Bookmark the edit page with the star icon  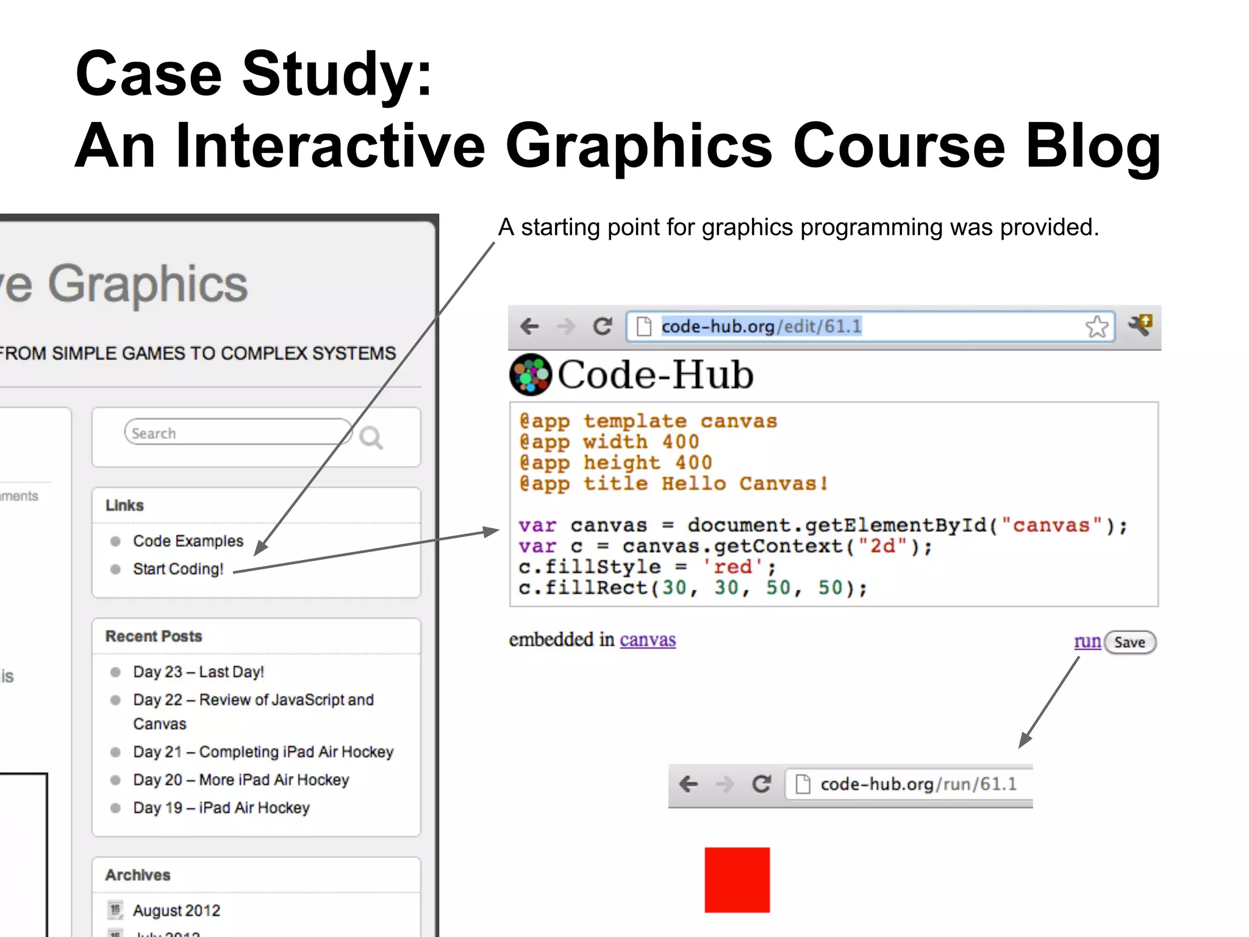click(x=1097, y=326)
